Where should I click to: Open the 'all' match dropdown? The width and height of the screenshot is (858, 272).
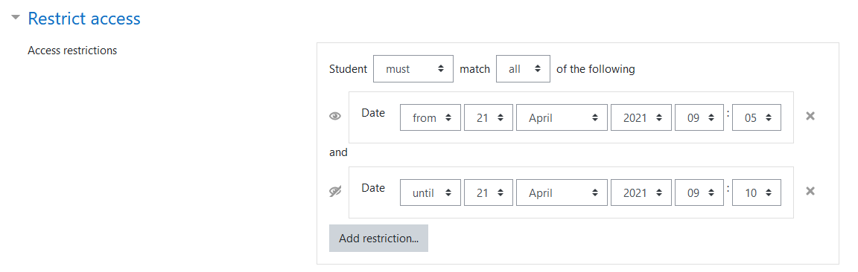tap(523, 69)
